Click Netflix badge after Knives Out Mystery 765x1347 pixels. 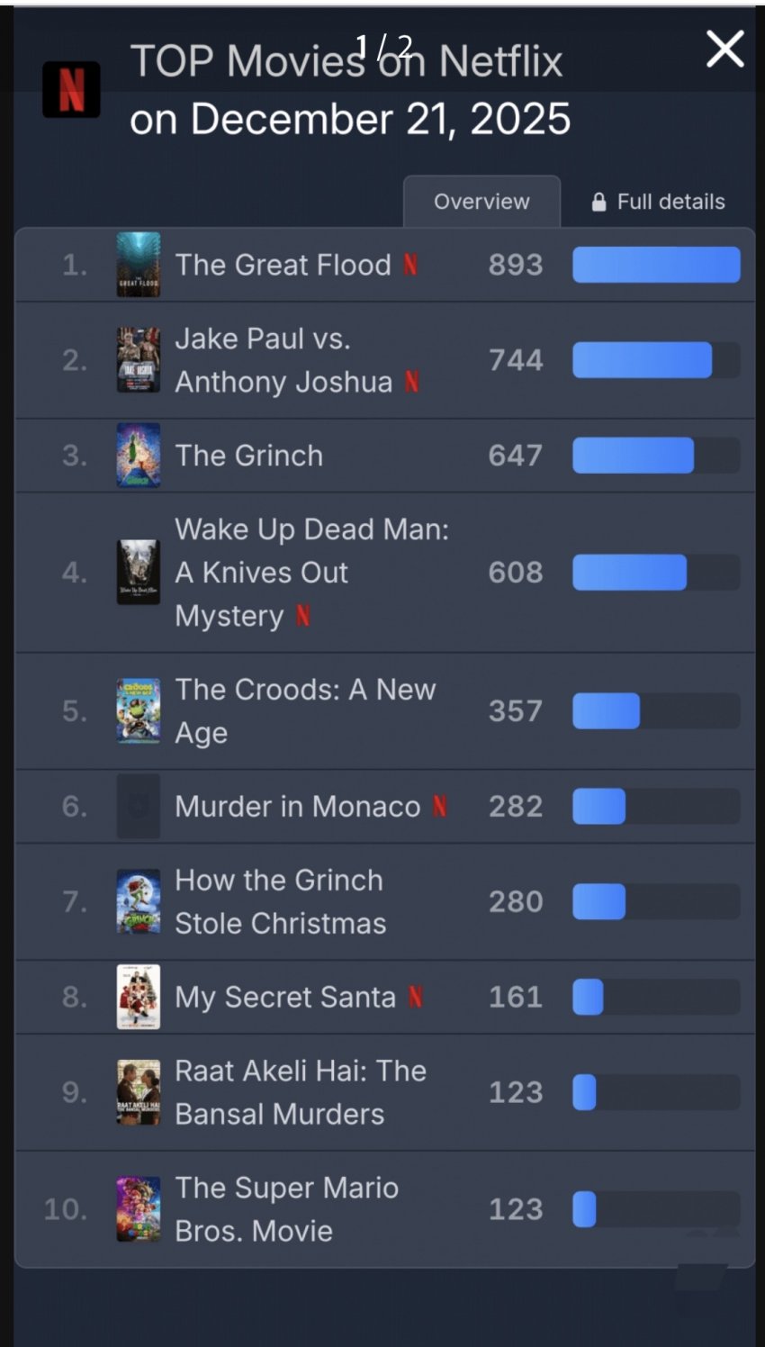click(x=303, y=616)
